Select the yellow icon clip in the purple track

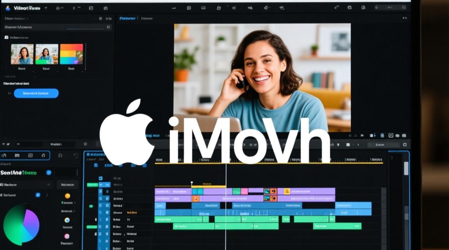(287, 191)
